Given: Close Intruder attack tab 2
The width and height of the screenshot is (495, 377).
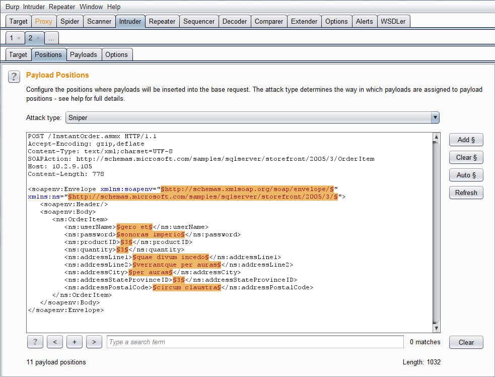Looking at the screenshot, I should coord(38,38).
